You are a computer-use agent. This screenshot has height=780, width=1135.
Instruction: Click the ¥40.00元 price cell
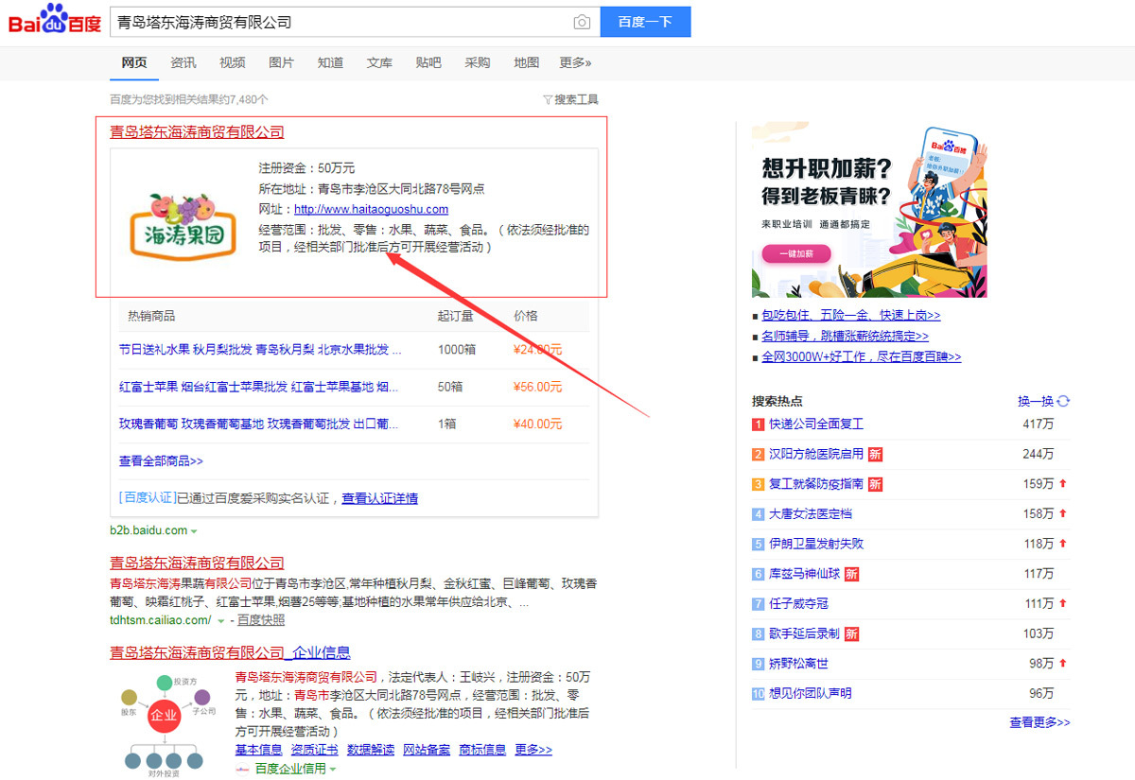pyautogui.click(x=537, y=424)
